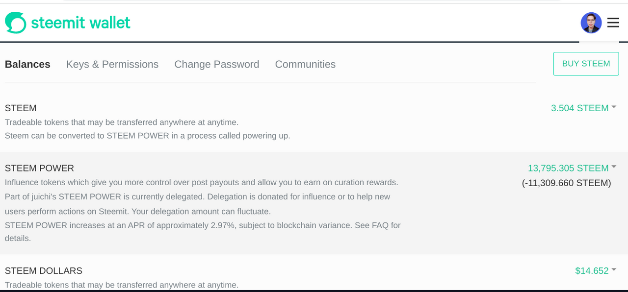The height and width of the screenshot is (292, 628).
Task: Click the caret arrow beside $14.652
Action: click(x=614, y=269)
